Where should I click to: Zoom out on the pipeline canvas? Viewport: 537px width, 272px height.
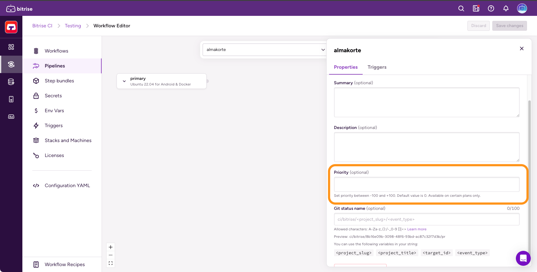click(x=111, y=255)
